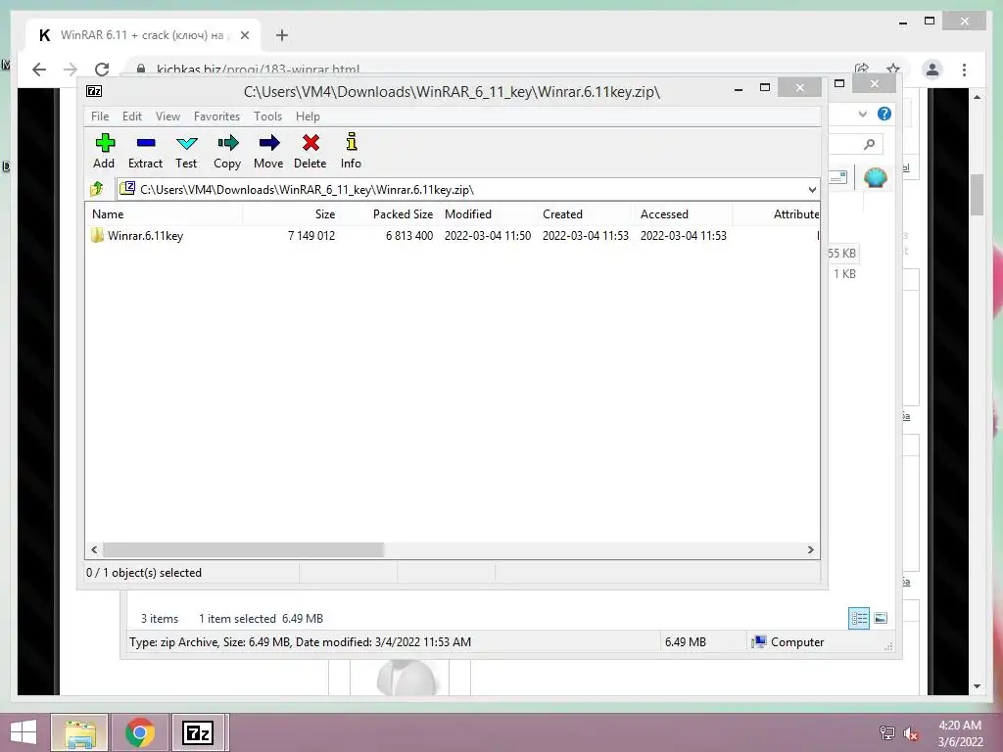Click the seashell icon in Explorer
The height and width of the screenshot is (752, 1003).
tap(875, 177)
